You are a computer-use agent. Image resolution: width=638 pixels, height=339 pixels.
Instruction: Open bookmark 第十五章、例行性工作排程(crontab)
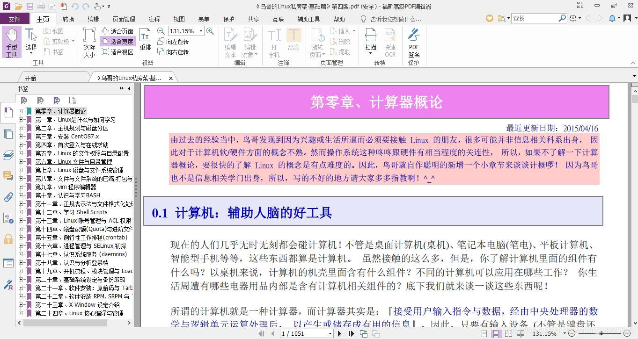[81, 238]
